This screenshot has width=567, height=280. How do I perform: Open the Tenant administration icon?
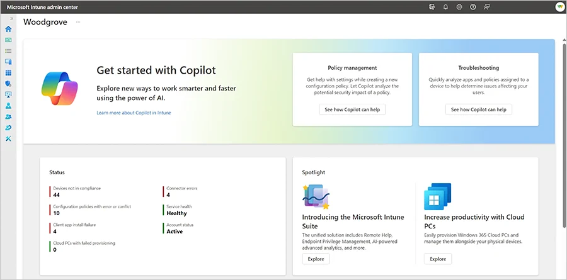pos(8,128)
